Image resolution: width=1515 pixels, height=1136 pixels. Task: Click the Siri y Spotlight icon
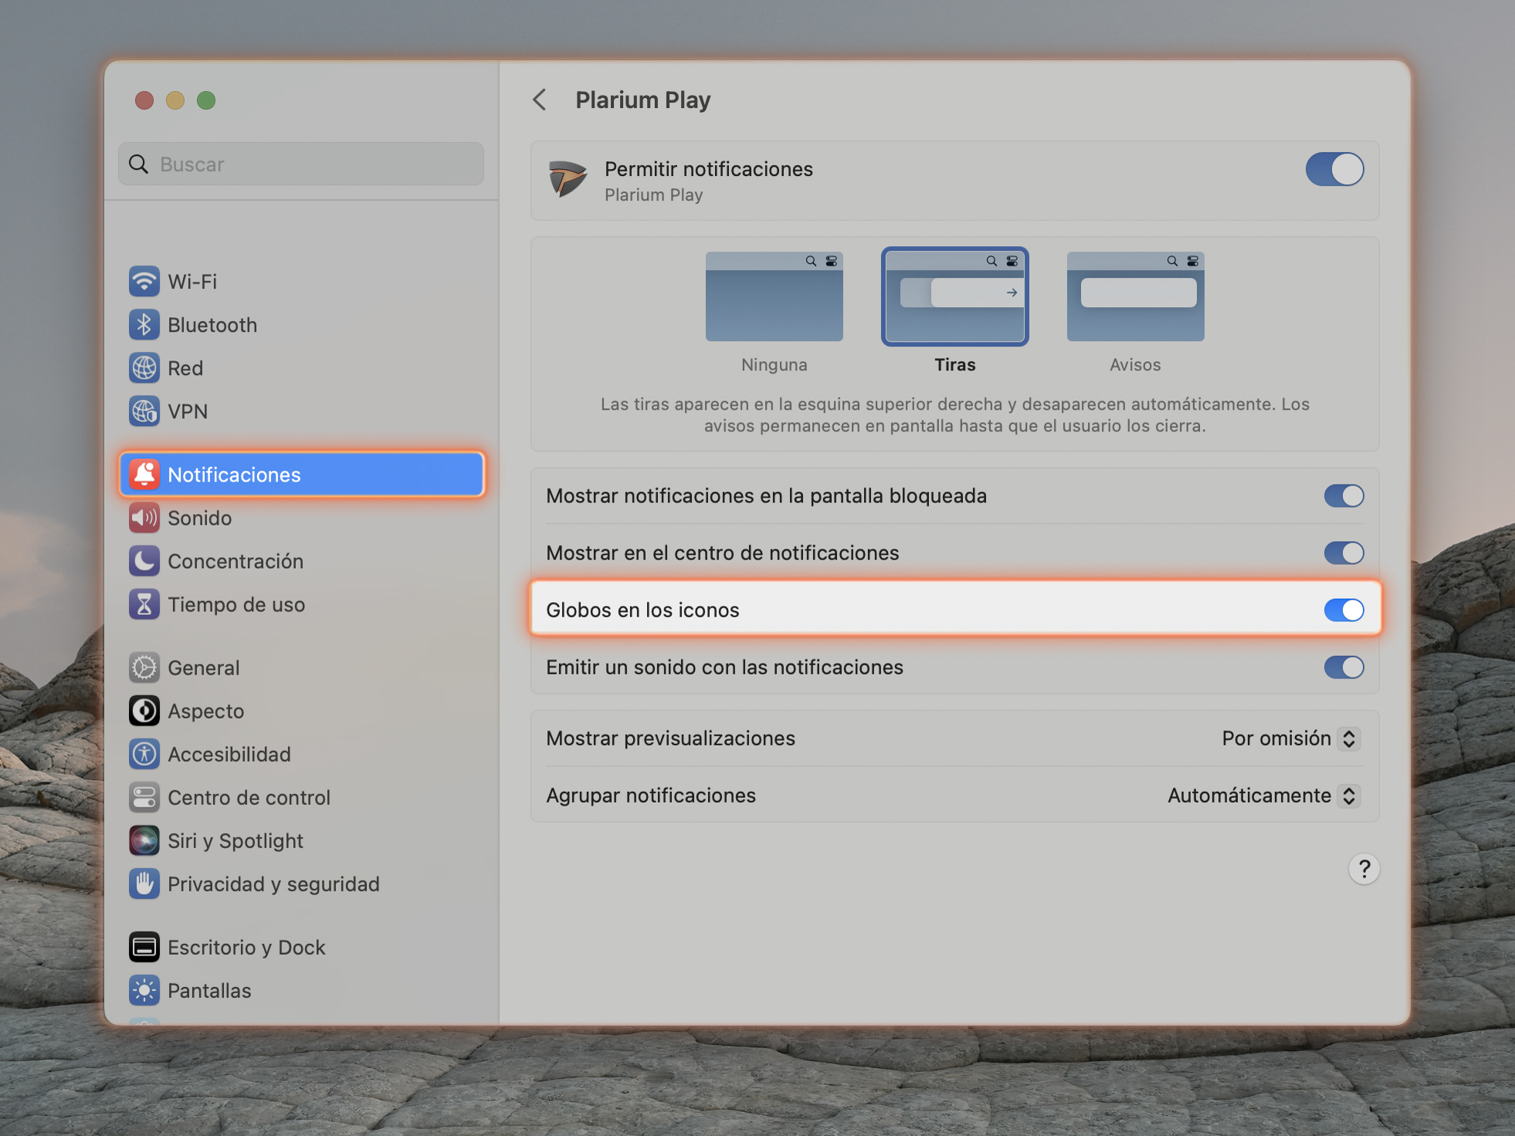click(144, 840)
